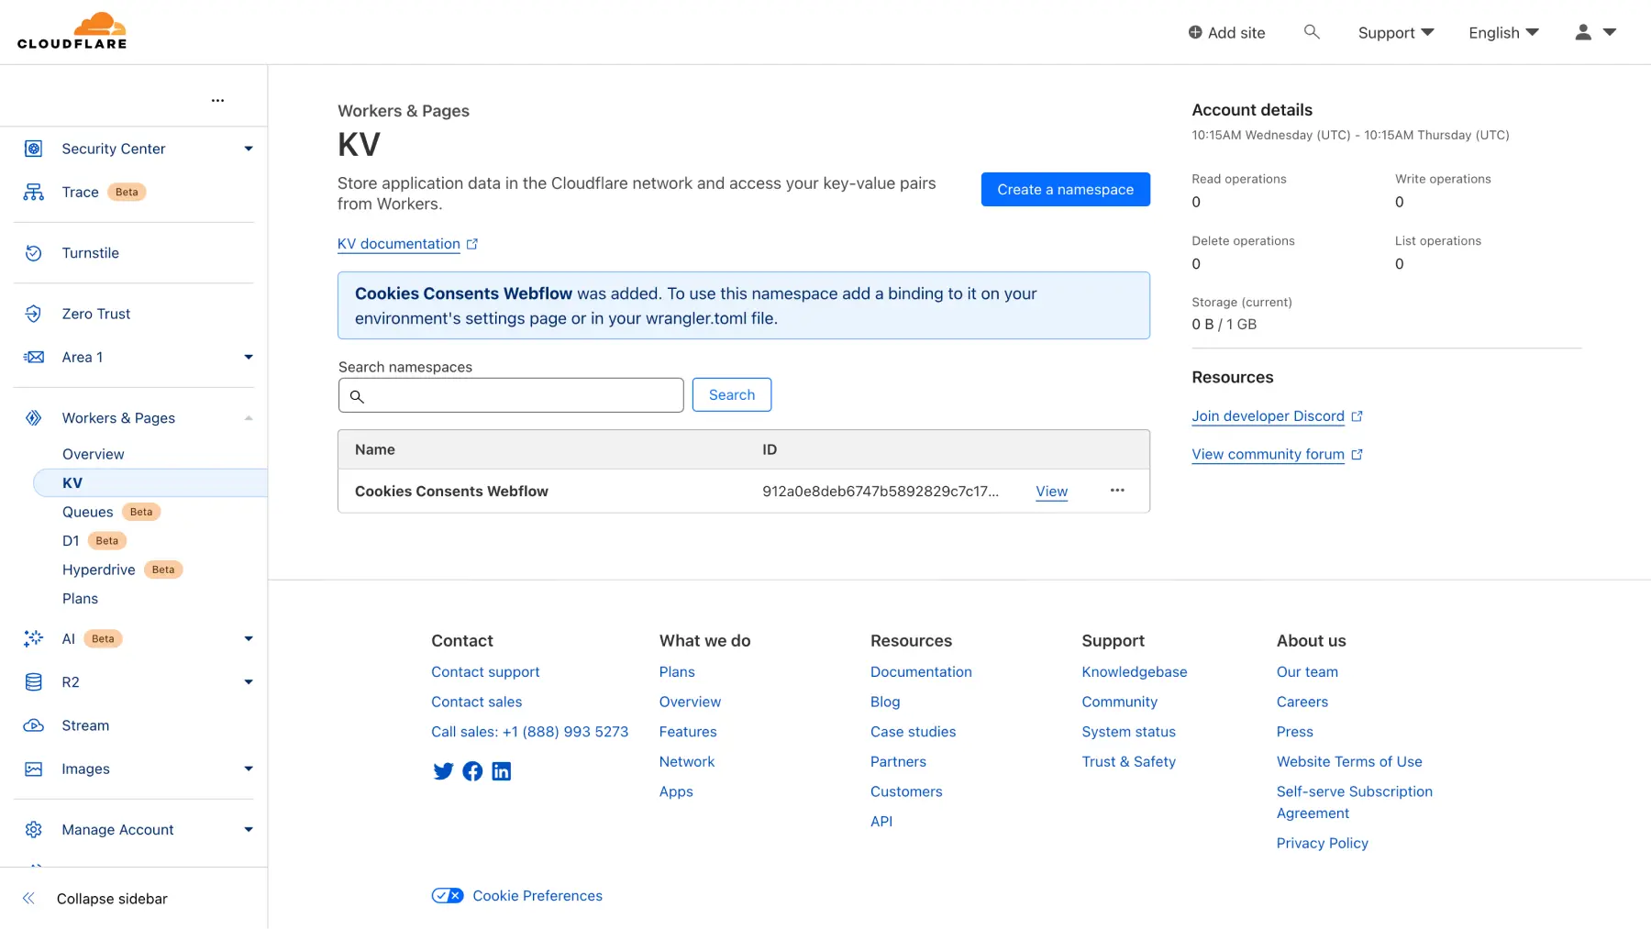Open the English language dropdown

1504,33
